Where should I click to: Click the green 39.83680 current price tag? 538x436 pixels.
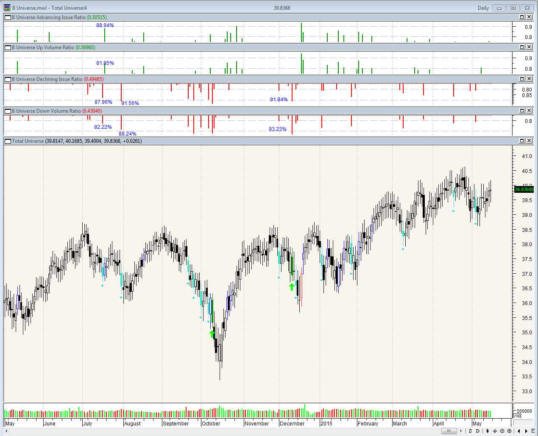coord(524,189)
